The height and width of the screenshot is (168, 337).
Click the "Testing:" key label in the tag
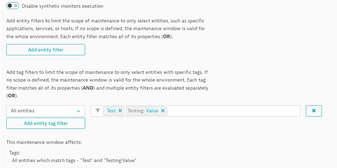(136, 111)
